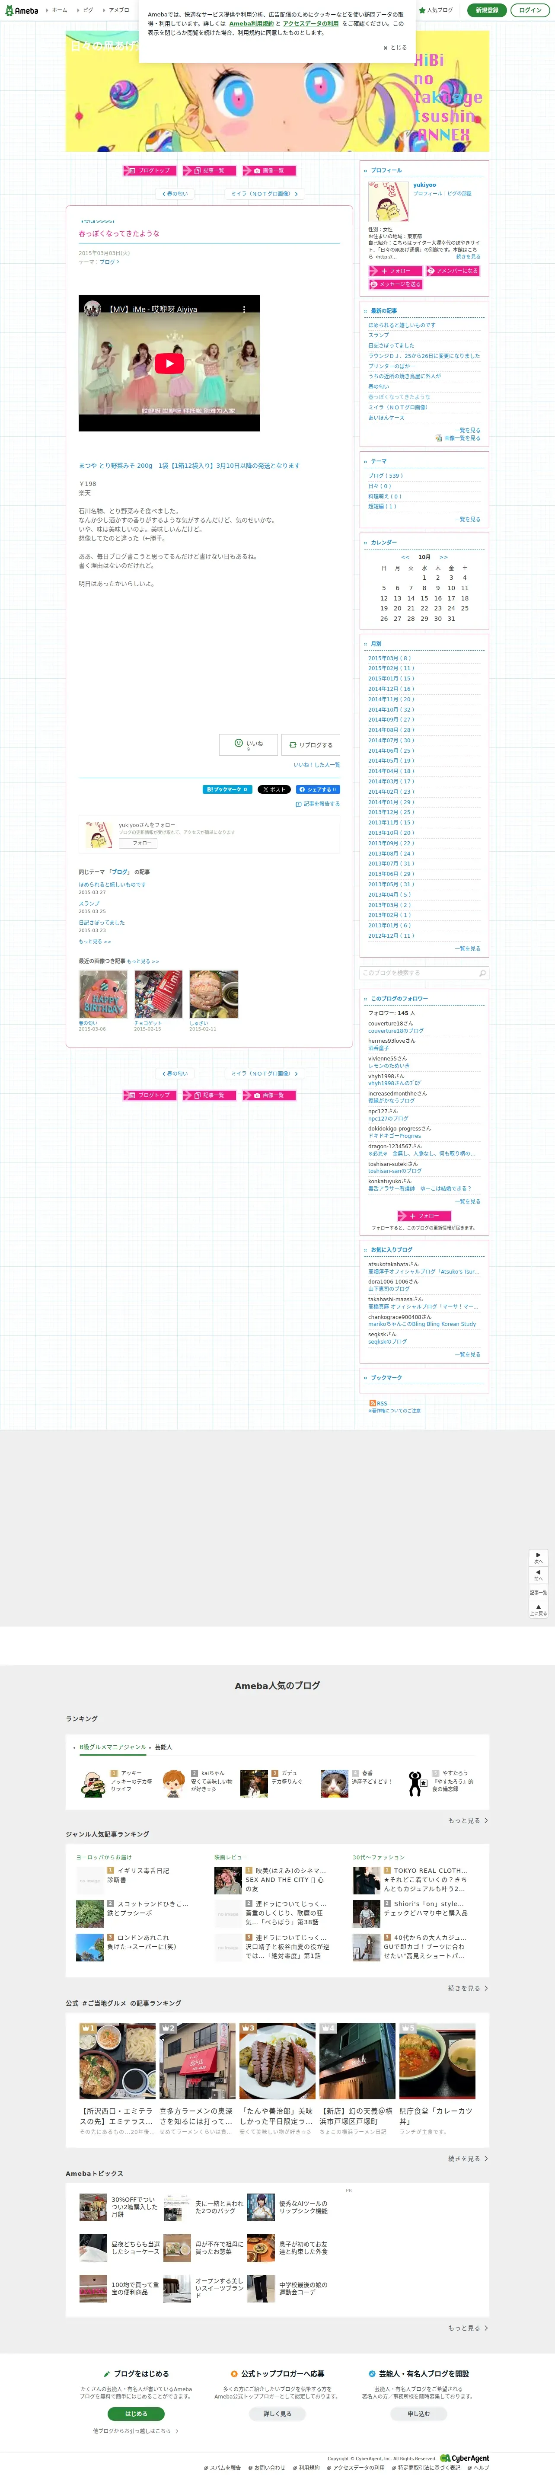Open アメブロ in the header navigation
555x2475 pixels.
(x=118, y=10)
